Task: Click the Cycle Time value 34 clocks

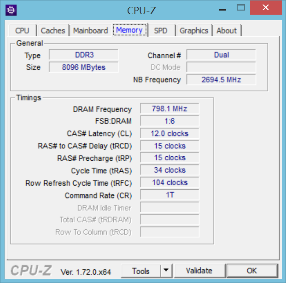Action: point(169,170)
